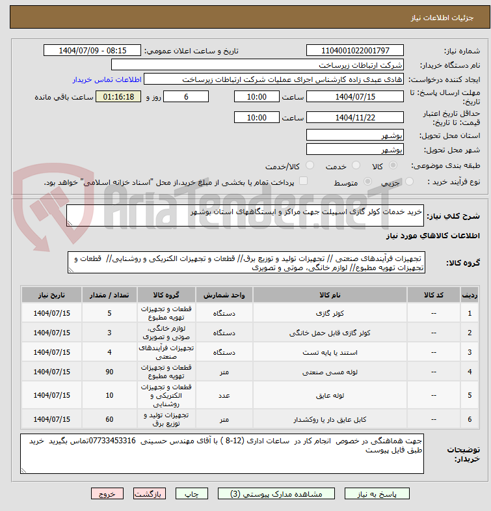The width and height of the screenshot is (491, 511).
Task: Click the request creator name field
Action: pos(274,79)
